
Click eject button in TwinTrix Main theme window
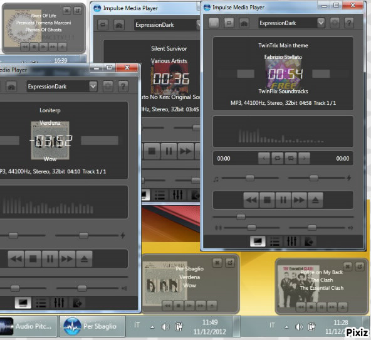(315, 200)
